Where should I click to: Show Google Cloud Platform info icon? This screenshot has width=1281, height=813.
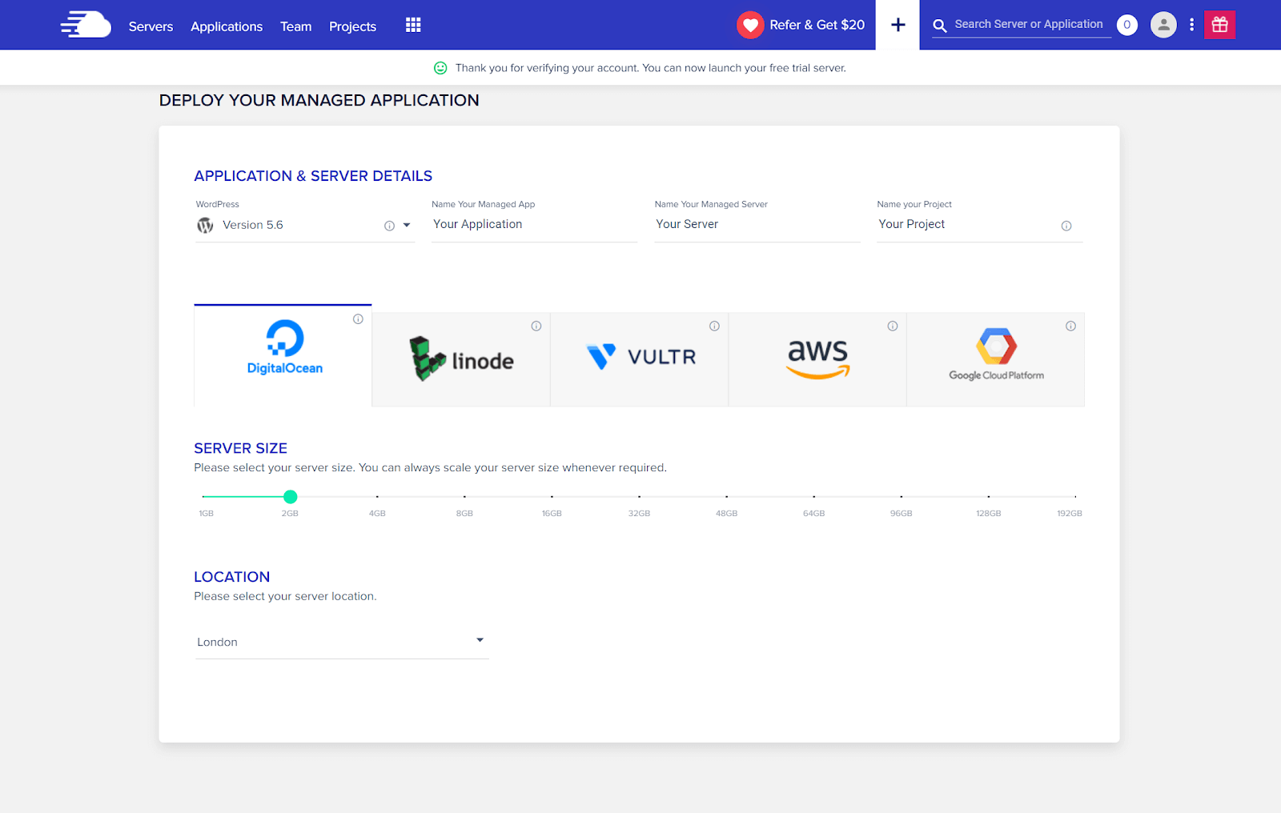pos(1070,326)
